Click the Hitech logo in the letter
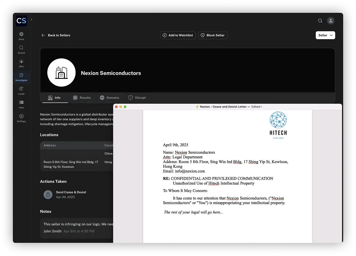Image resolution: width=356 pixels, height=256 pixels. pyautogui.click(x=278, y=125)
